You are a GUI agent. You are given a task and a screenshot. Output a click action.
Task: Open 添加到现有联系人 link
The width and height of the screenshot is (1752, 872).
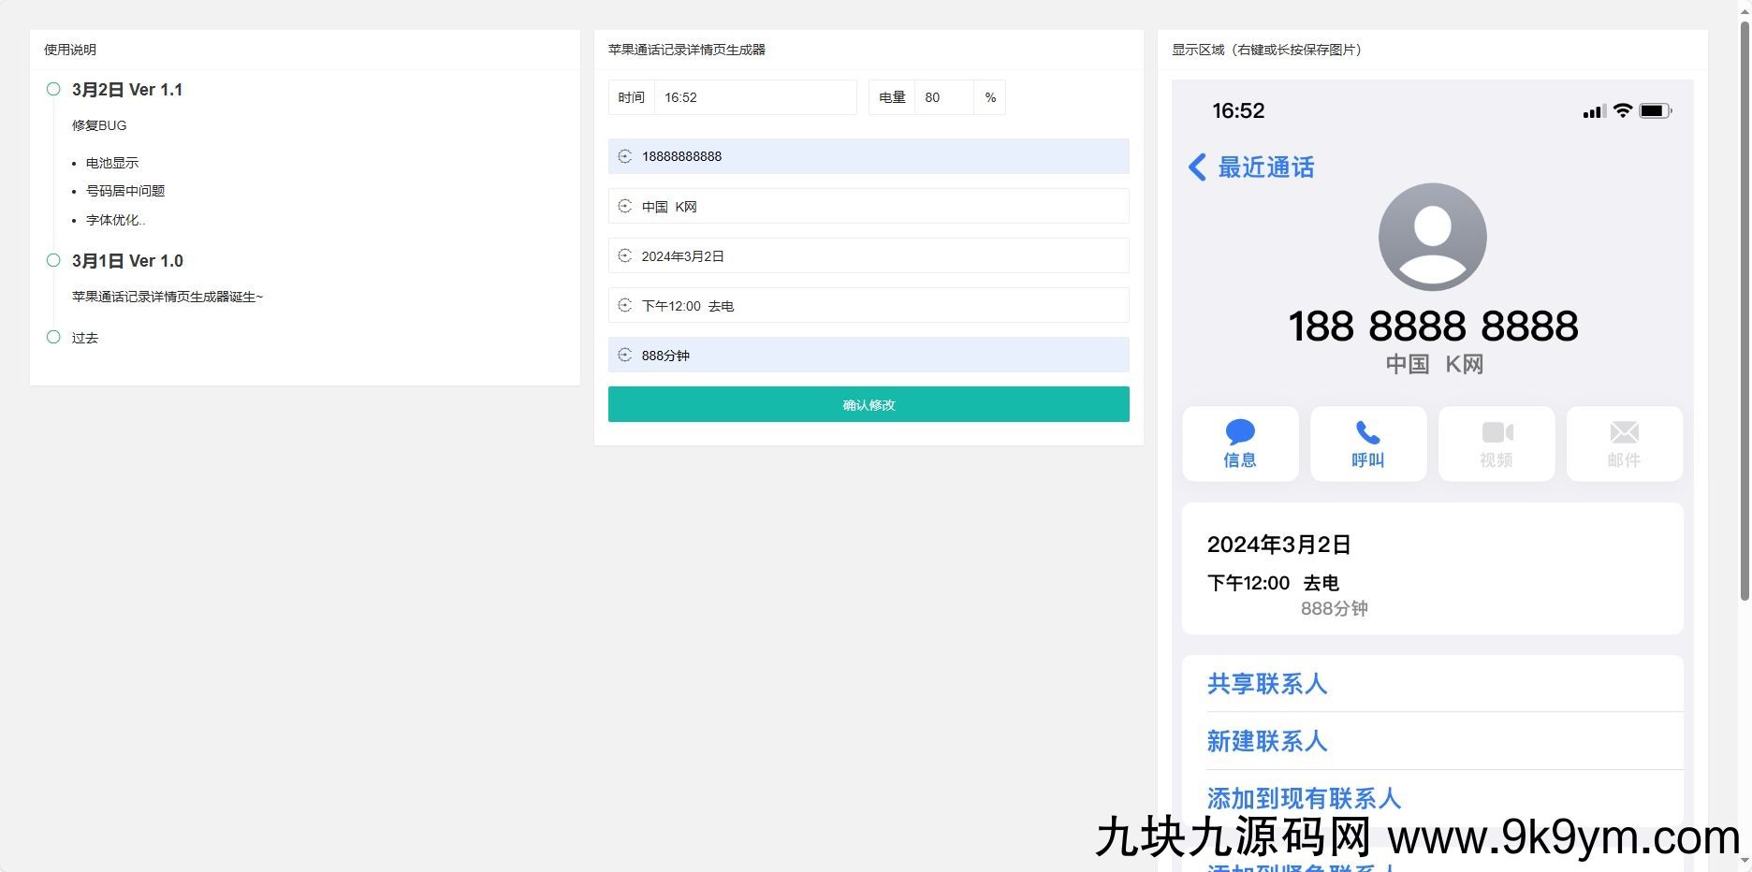pos(1303,798)
